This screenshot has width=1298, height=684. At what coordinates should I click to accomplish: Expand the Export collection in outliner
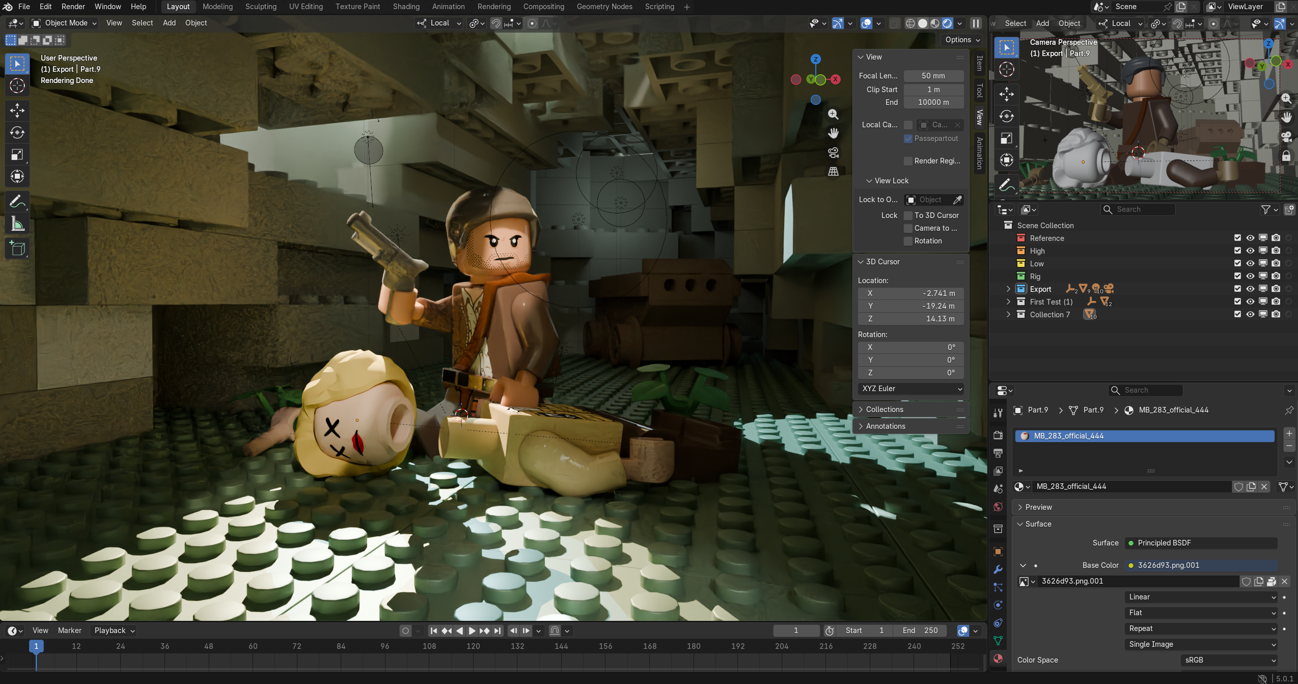pos(1008,289)
